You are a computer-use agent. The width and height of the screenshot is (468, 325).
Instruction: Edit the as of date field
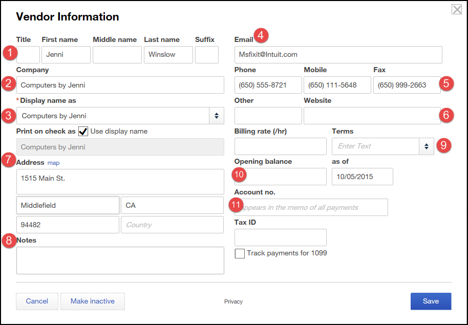[362, 177]
